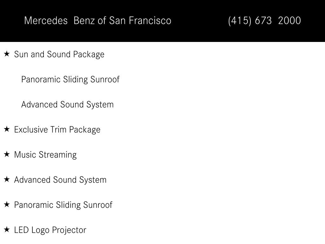Click the star next to Exclusive Trim Package

click(x=7, y=129)
